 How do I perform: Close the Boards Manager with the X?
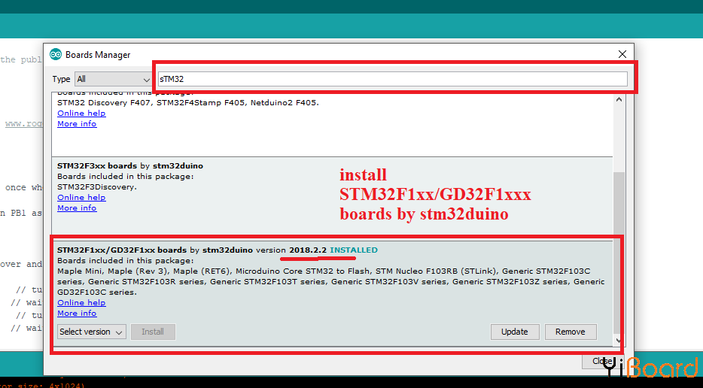[622, 54]
